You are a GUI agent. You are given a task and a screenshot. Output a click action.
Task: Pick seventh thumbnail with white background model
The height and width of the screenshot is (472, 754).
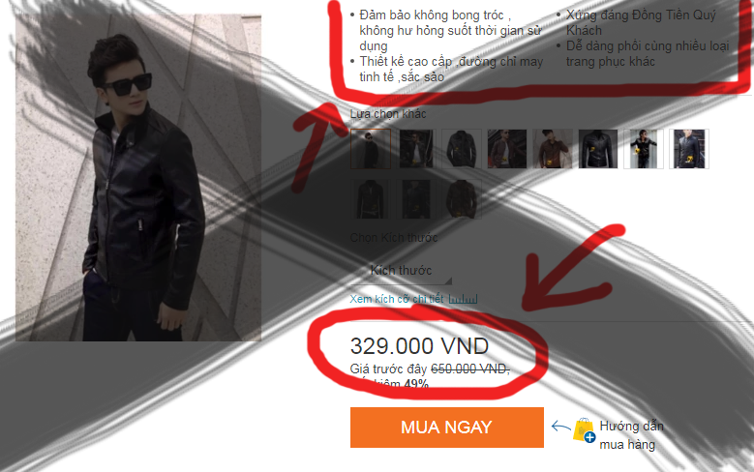click(x=644, y=149)
